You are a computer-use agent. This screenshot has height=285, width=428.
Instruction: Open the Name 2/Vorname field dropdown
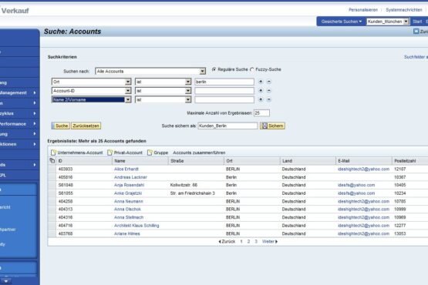pyautogui.click(x=128, y=100)
